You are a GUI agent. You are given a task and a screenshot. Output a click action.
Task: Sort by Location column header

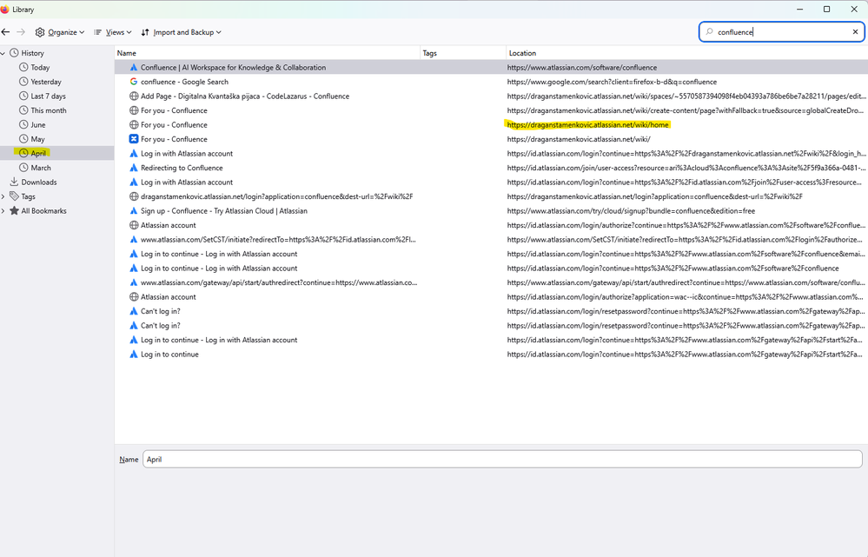(686, 53)
